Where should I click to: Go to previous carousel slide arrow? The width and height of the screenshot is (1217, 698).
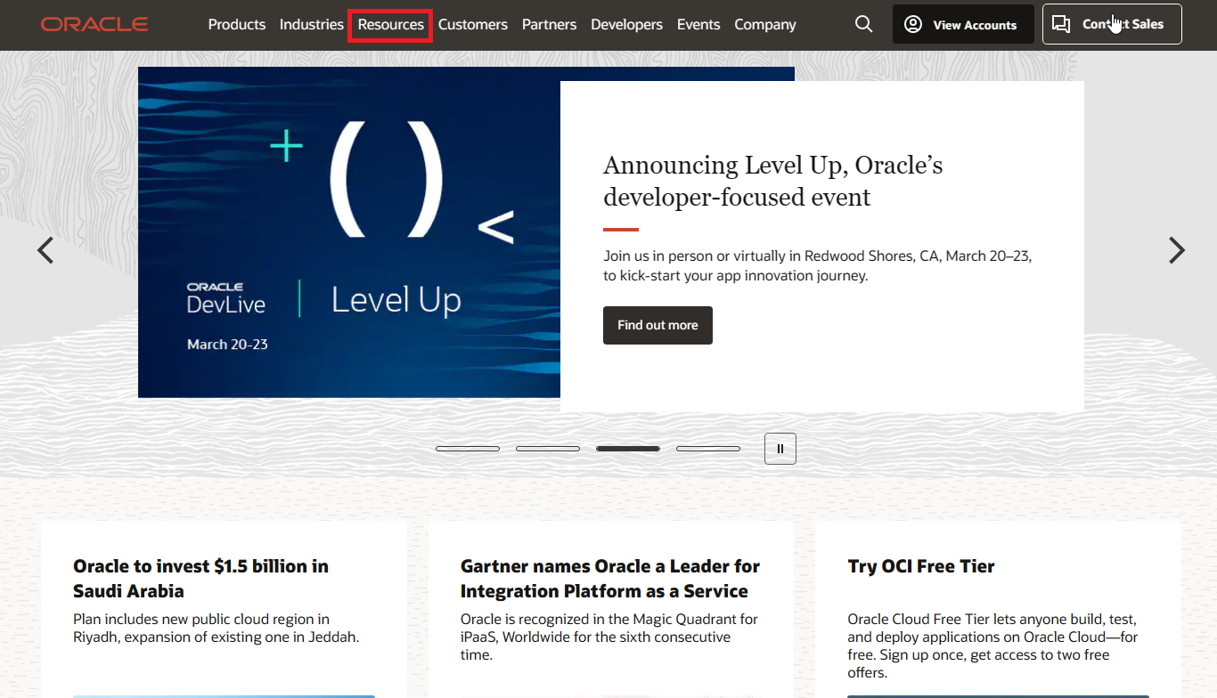pyautogui.click(x=45, y=250)
